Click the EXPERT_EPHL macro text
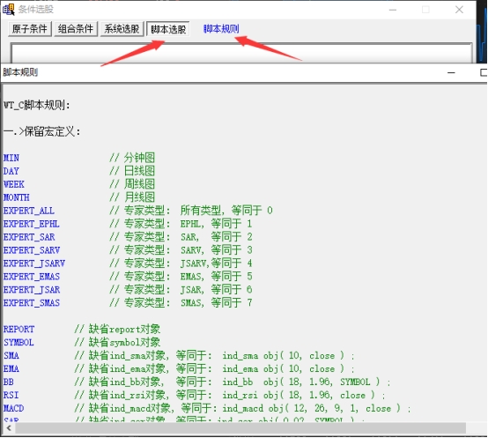The width and height of the screenshot is (488, 438). (x=32, y=224)
